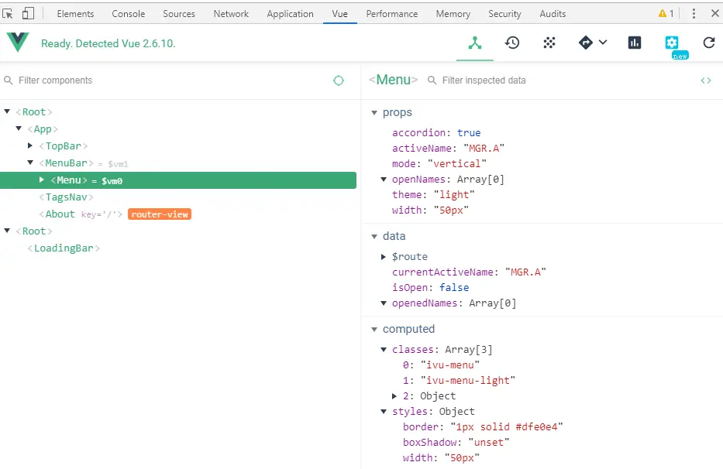
Task: Click the select component target icon
Action: pyautogui.click(x=339, y=80)
